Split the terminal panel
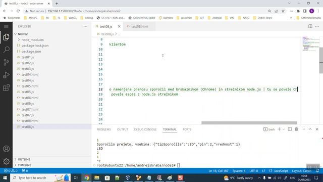Screen dimensions: 323x182 pos(290,129)
